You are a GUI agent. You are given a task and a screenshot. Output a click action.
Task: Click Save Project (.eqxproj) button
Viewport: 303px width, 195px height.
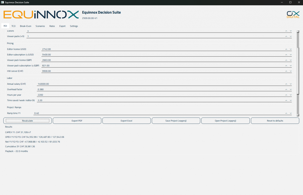(176, 121)
